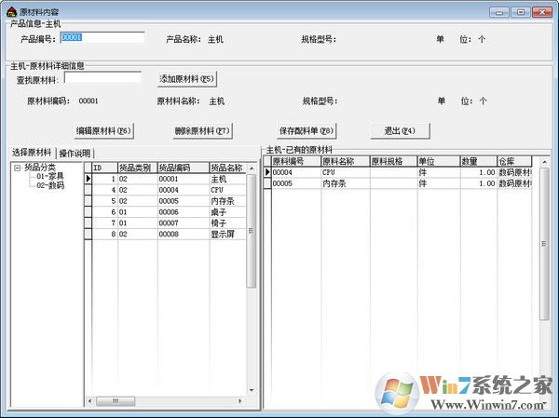Select the row named 主机
Image resolution: width=559 pixels, height=418 pixels.
tap(165, 179)
